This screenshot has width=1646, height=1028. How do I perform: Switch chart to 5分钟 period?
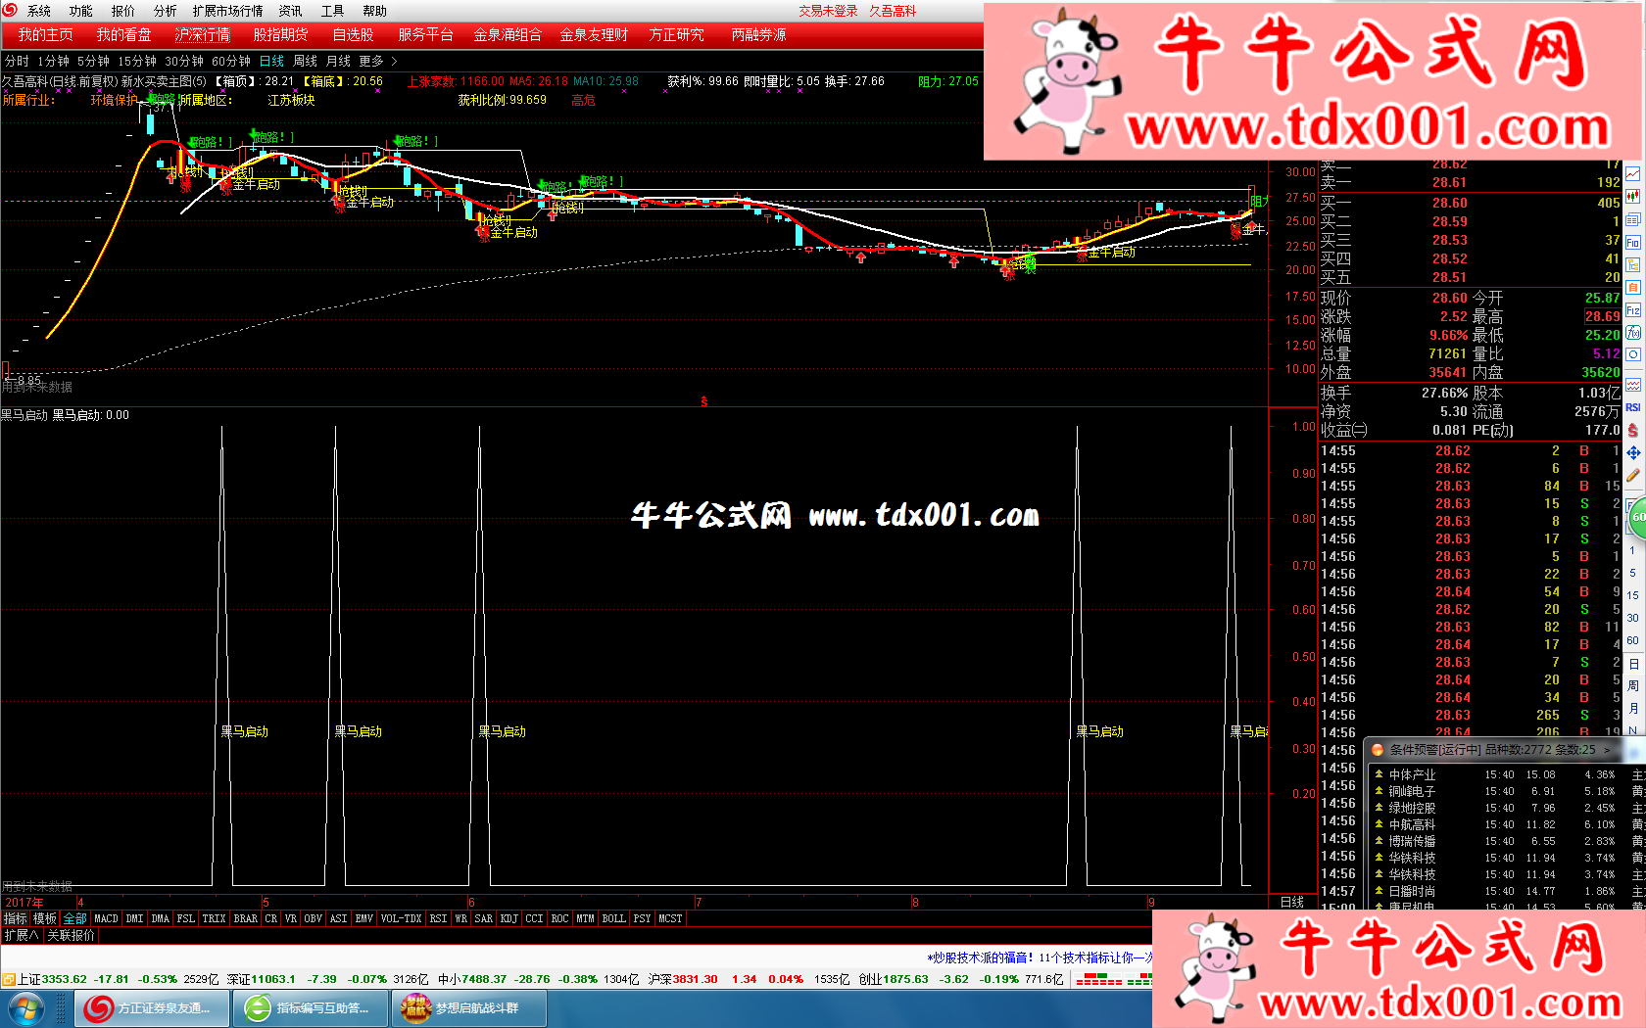coord(93,61)
